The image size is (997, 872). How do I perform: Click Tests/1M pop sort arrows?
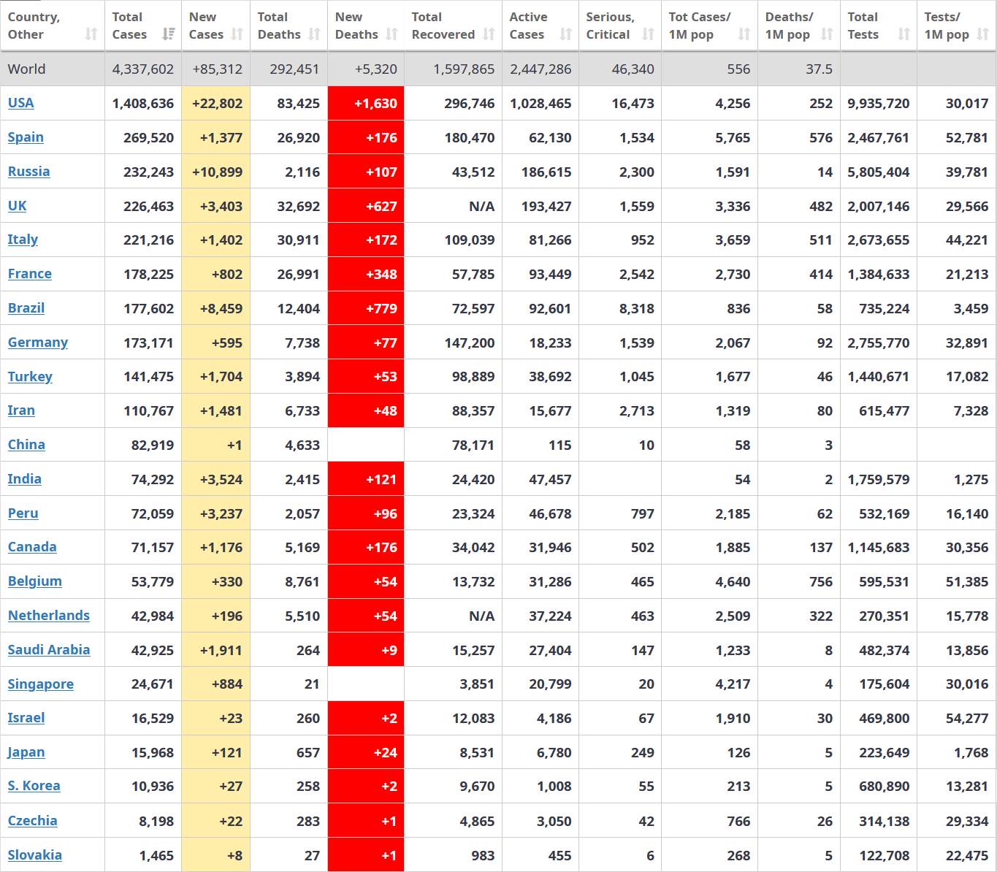983,34
